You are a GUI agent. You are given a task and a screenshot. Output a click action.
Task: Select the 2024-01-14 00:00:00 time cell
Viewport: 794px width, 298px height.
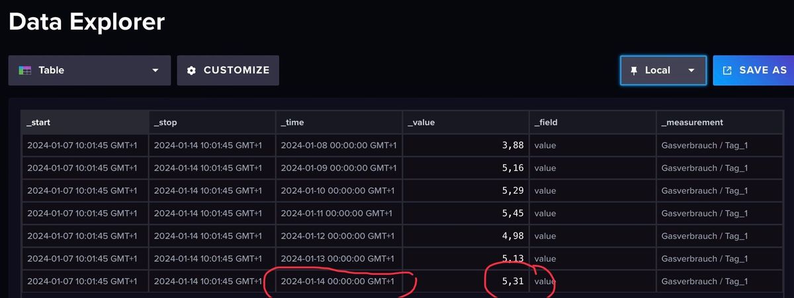tap(339, 281)
